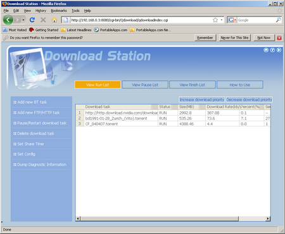Image resolution: width=285 pixels, height=234 pixels.
Task: Click the 73.6 download rate cell
Action: (222, 118)
